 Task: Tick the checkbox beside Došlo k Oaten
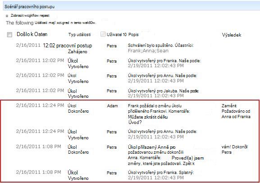point(9,35)
